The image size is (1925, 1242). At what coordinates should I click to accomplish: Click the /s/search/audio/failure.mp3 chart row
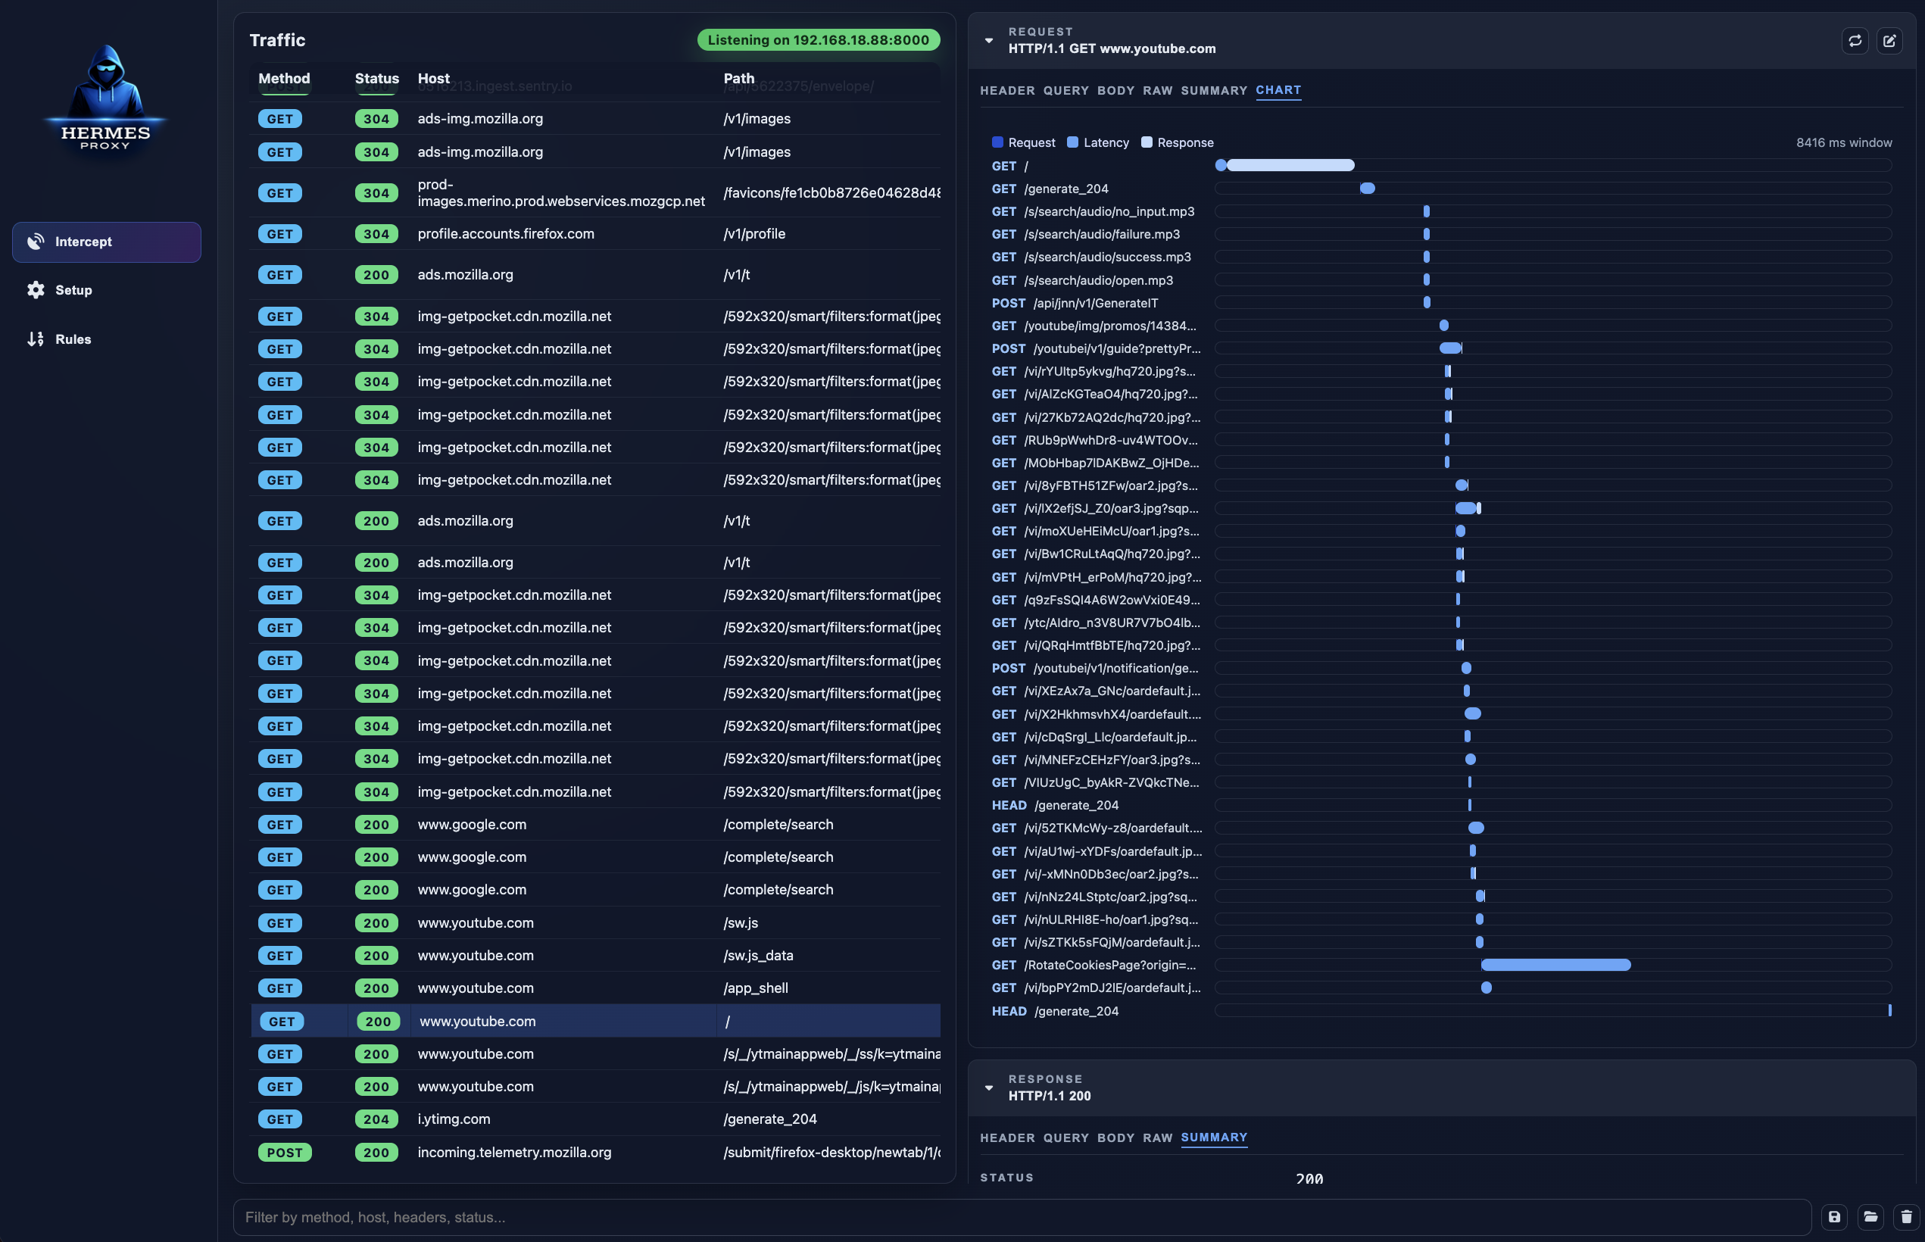(1441, 234)
